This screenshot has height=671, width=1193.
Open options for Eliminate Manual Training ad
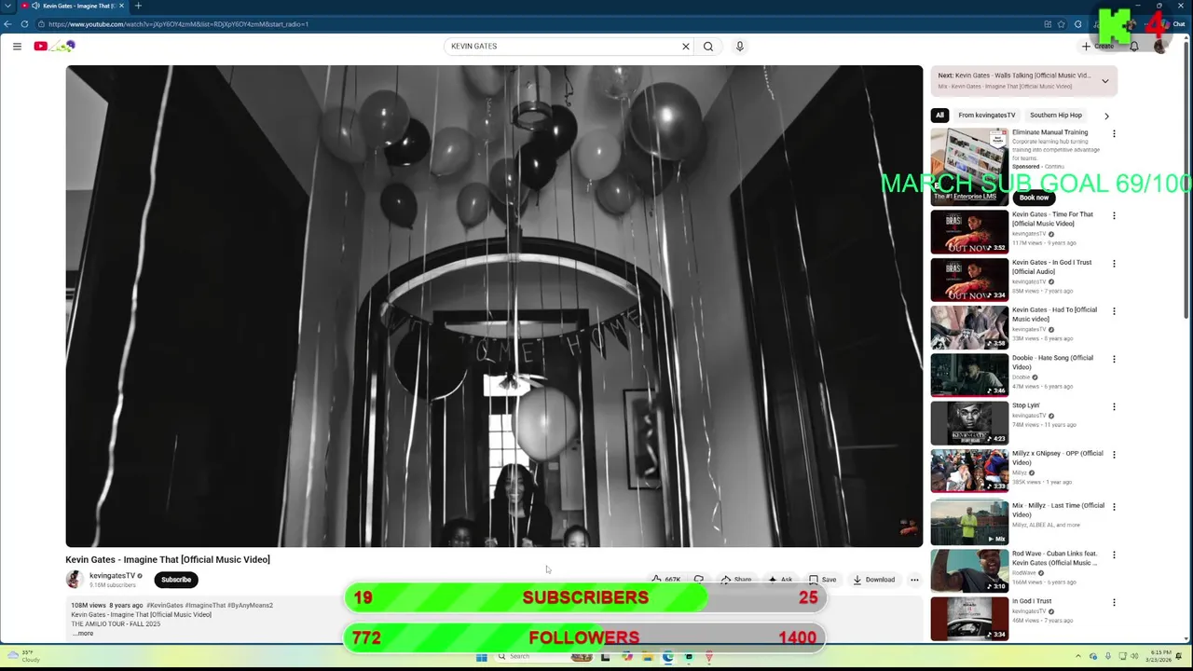pos(1114,133)
